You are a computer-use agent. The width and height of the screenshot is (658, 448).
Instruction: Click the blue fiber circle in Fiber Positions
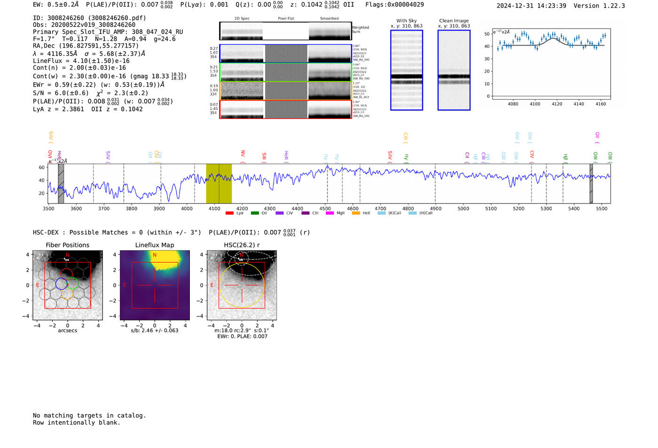click(62, 283)
